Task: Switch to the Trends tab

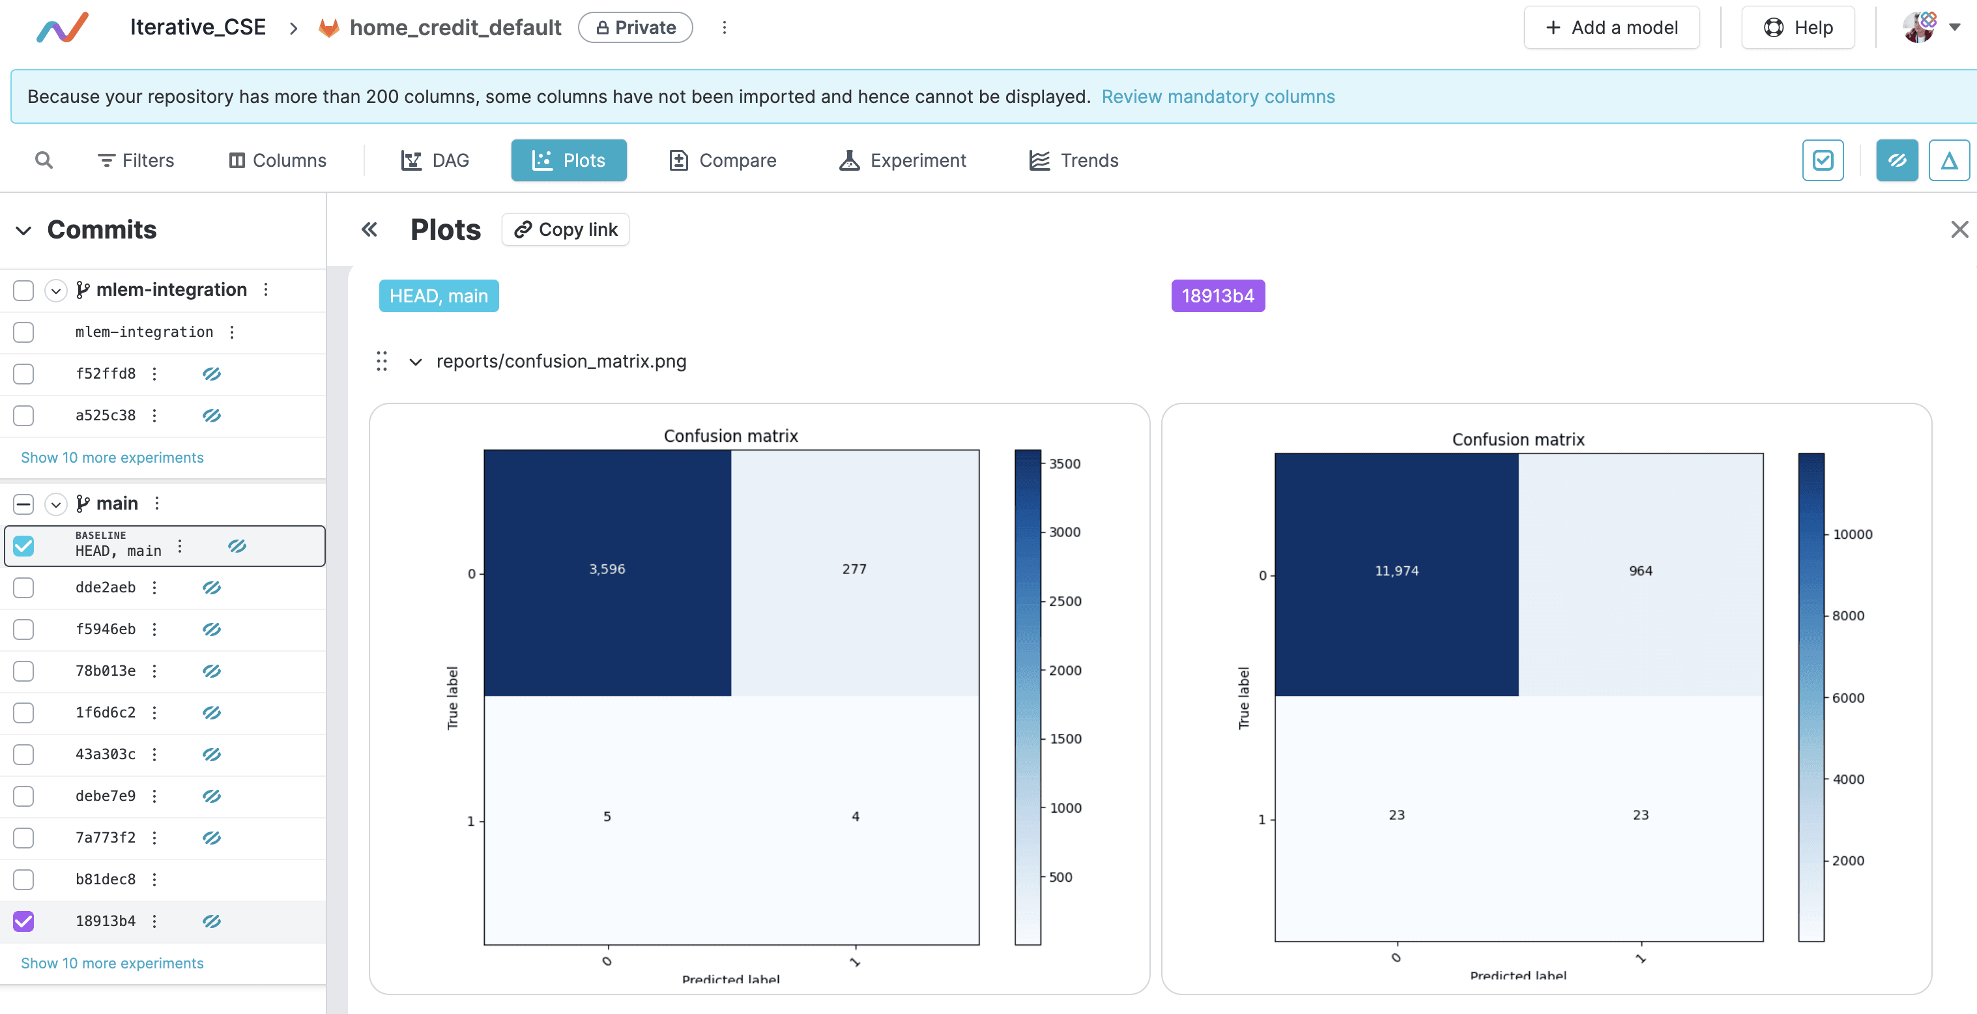Action: point(1073,160)
